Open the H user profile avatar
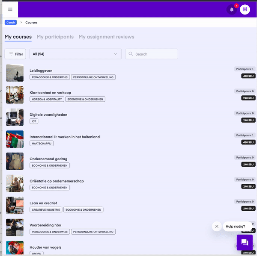 pyautogui.click(x=245, y=9)
